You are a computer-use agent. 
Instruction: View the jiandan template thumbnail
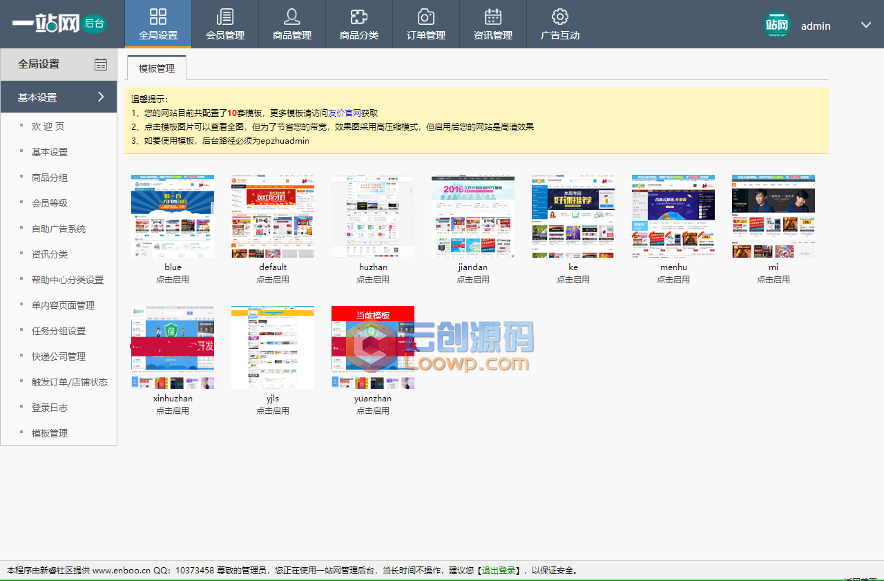pyautogui.click(x=473, y=216)
